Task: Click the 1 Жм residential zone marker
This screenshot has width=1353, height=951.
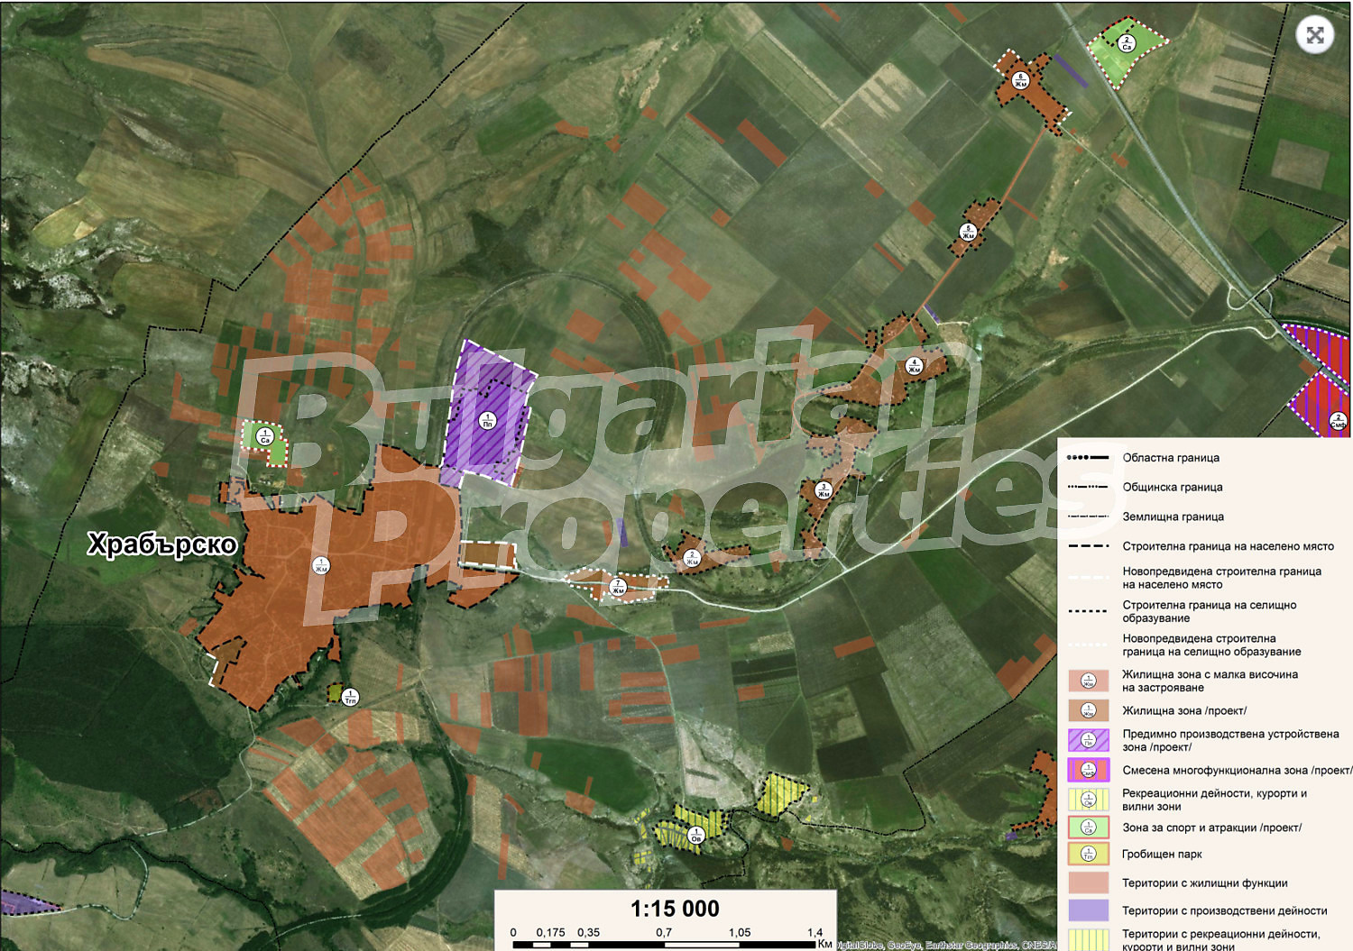Action: pyautogui.click(x=320, y=565)
